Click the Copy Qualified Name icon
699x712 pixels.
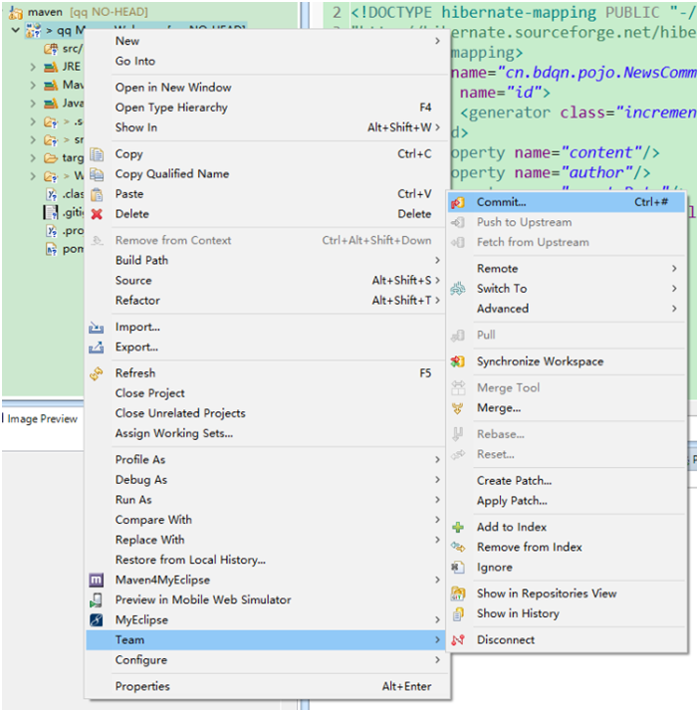(97, 174)
